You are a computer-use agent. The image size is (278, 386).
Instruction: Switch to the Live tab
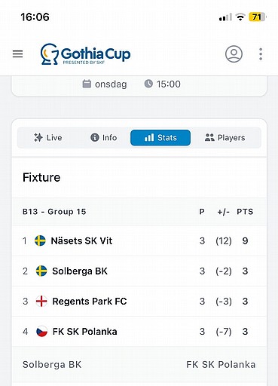47,137
